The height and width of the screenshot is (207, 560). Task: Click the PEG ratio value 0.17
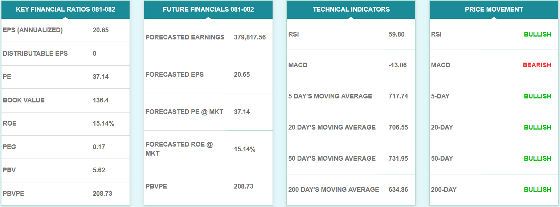[x=98, y=147]
